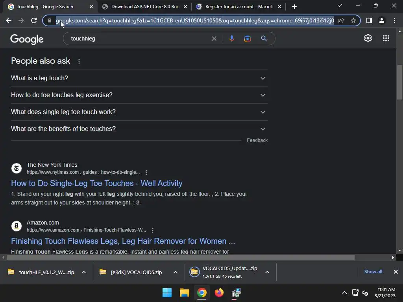Go to Google home logo
This screenshot has height=302, width=403.
click(x=27, y=39)
